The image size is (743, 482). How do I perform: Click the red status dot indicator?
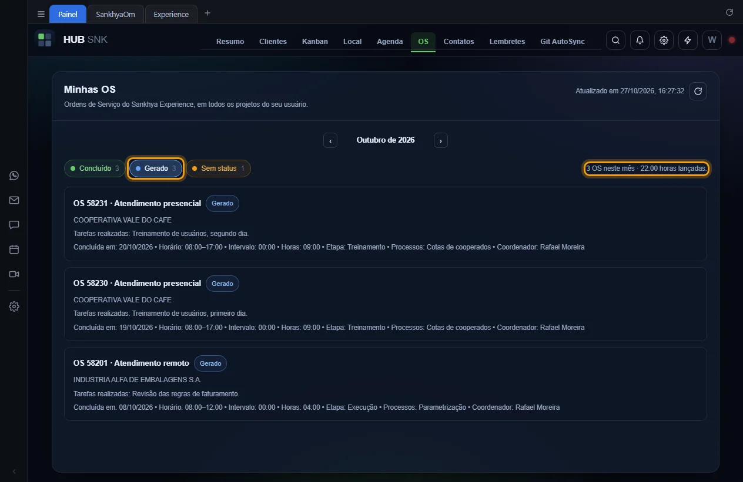pyautogui.click(x=732, y=40)
